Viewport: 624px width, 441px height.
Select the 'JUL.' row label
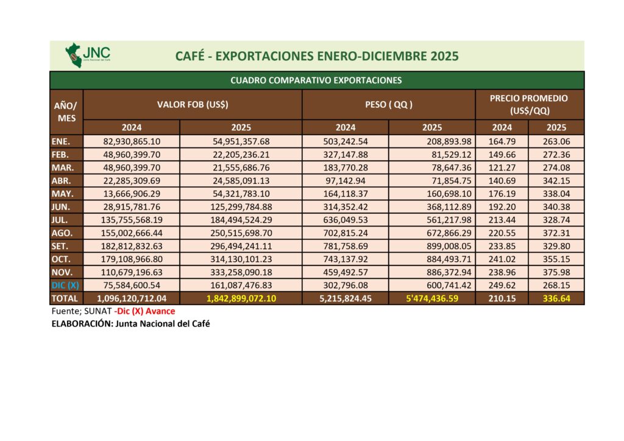point(61,220)
